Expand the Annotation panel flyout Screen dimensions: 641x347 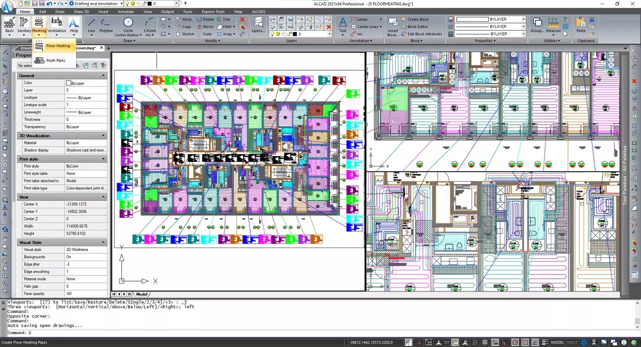tap(361, 41)
